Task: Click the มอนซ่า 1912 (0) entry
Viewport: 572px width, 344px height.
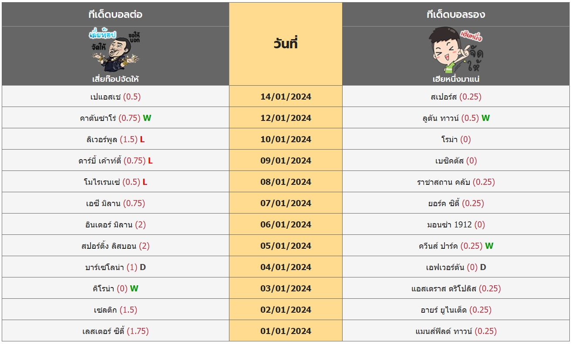Action: click(456, 224)
